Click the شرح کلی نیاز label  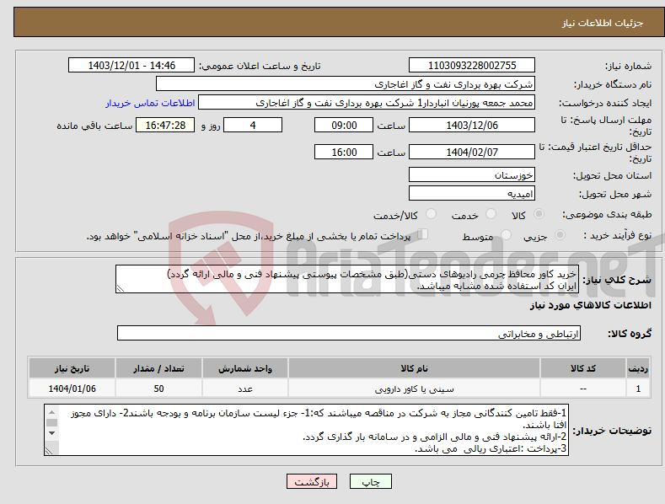pyautogui.click(x=617, y=280)
